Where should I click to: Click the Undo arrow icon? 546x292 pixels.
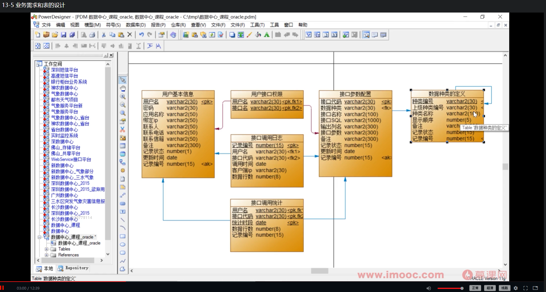(141, 35)
